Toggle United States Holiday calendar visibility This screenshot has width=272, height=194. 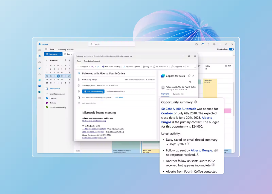click(x=47, y=107)
